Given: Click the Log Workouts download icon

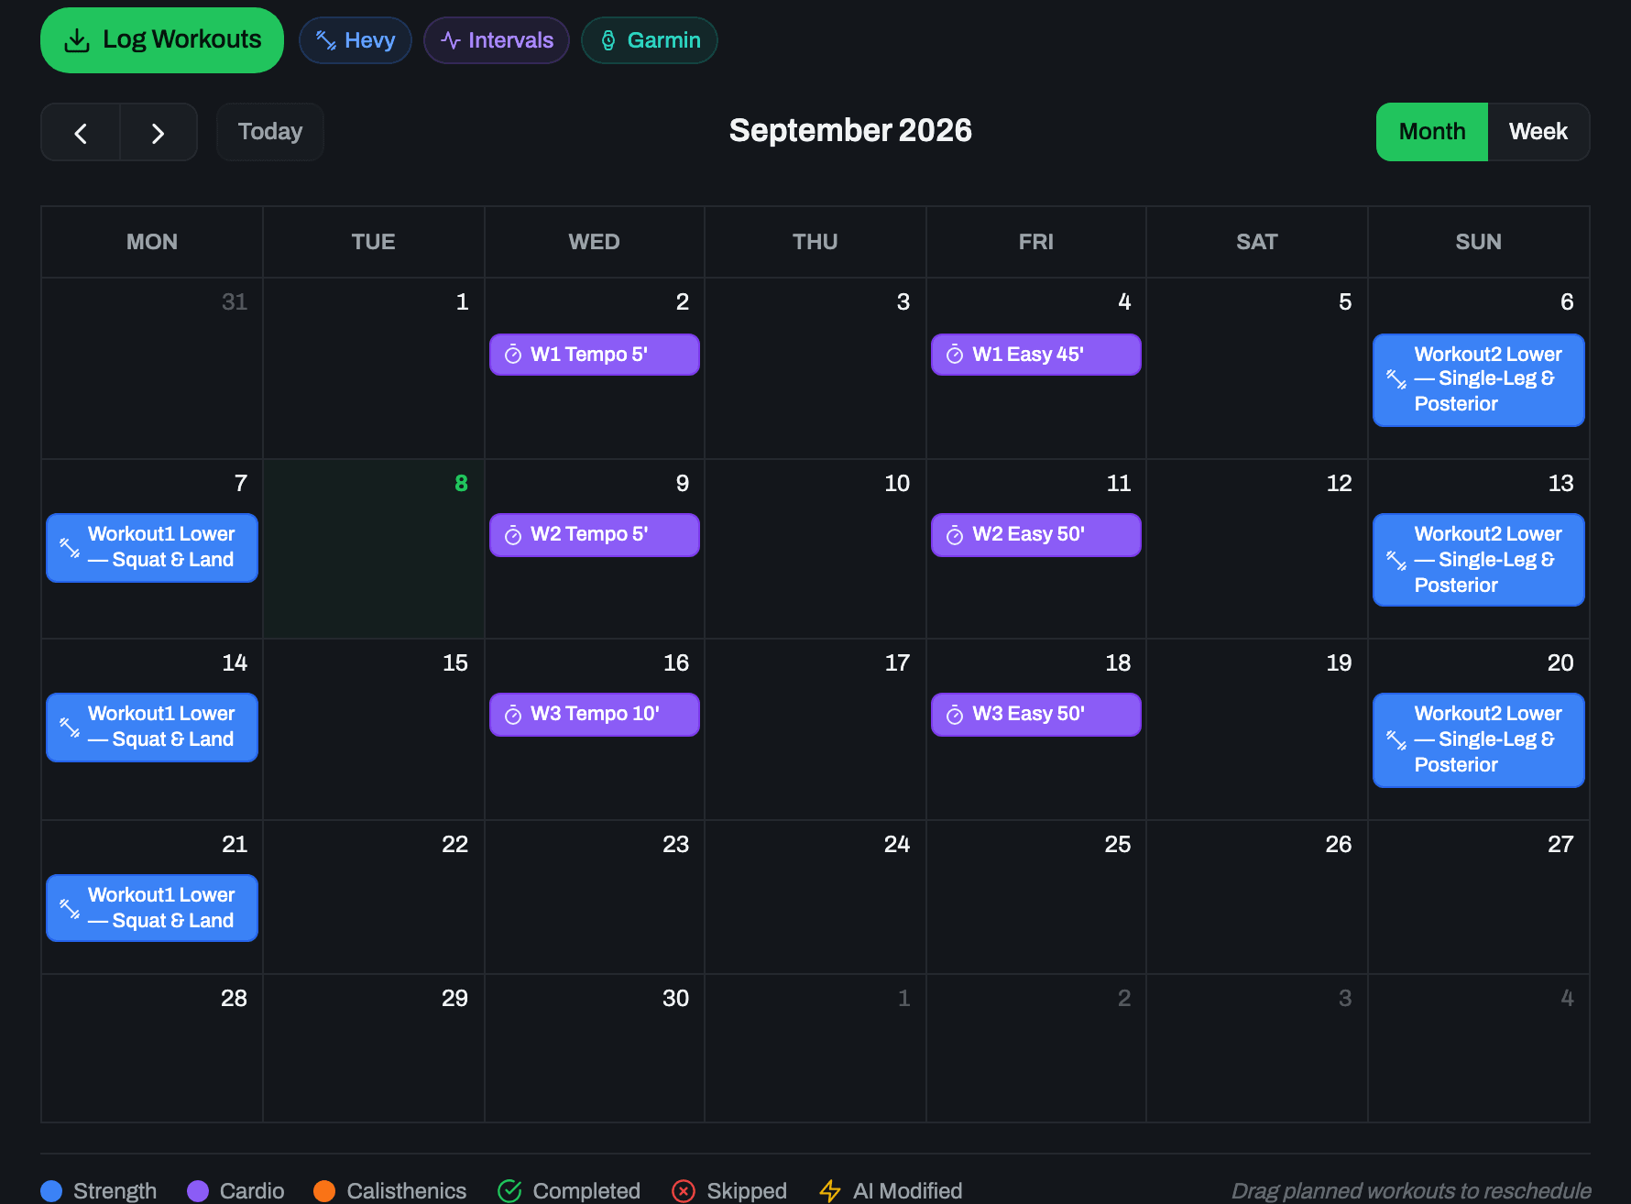Looking at the screenshot, I should 77,40.
